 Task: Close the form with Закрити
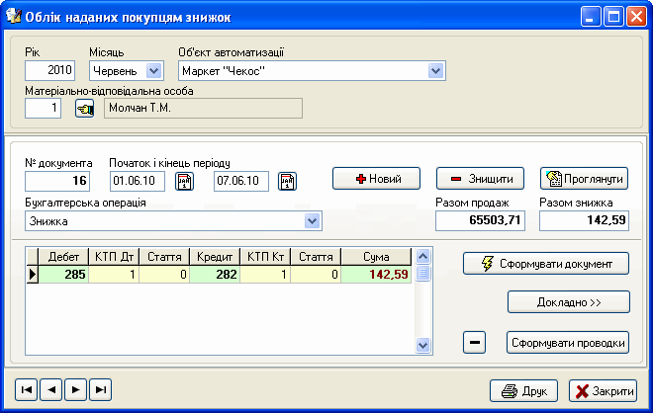[603, 391]
